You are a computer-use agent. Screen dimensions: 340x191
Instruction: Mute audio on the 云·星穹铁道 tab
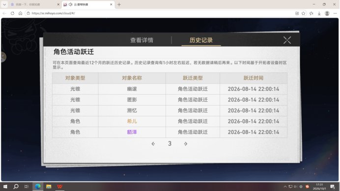(x=70, y=4)
